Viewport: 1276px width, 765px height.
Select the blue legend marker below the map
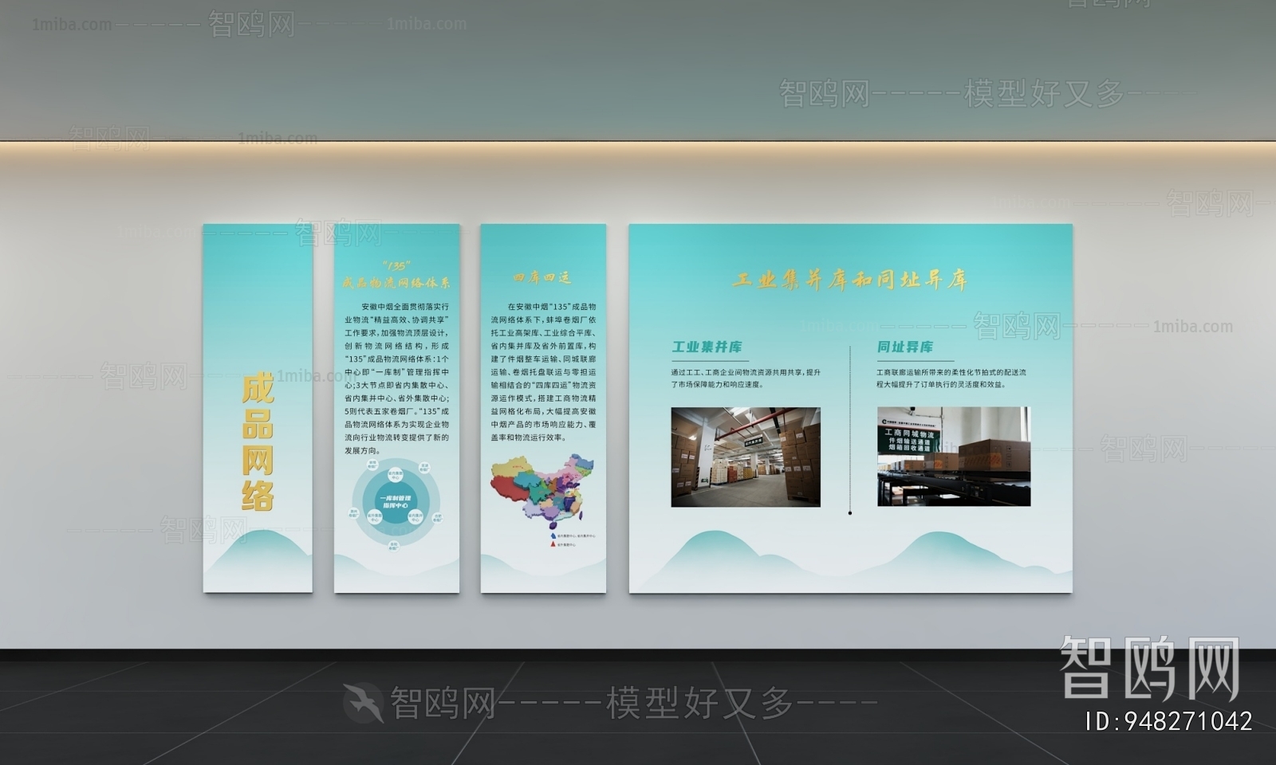tap(553, 535)
